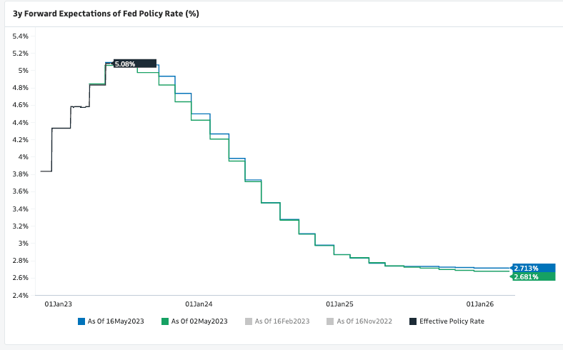Click the 01Jan24 x-axis label
This screenshot has height=350, width=563.
tap(198, 304)
